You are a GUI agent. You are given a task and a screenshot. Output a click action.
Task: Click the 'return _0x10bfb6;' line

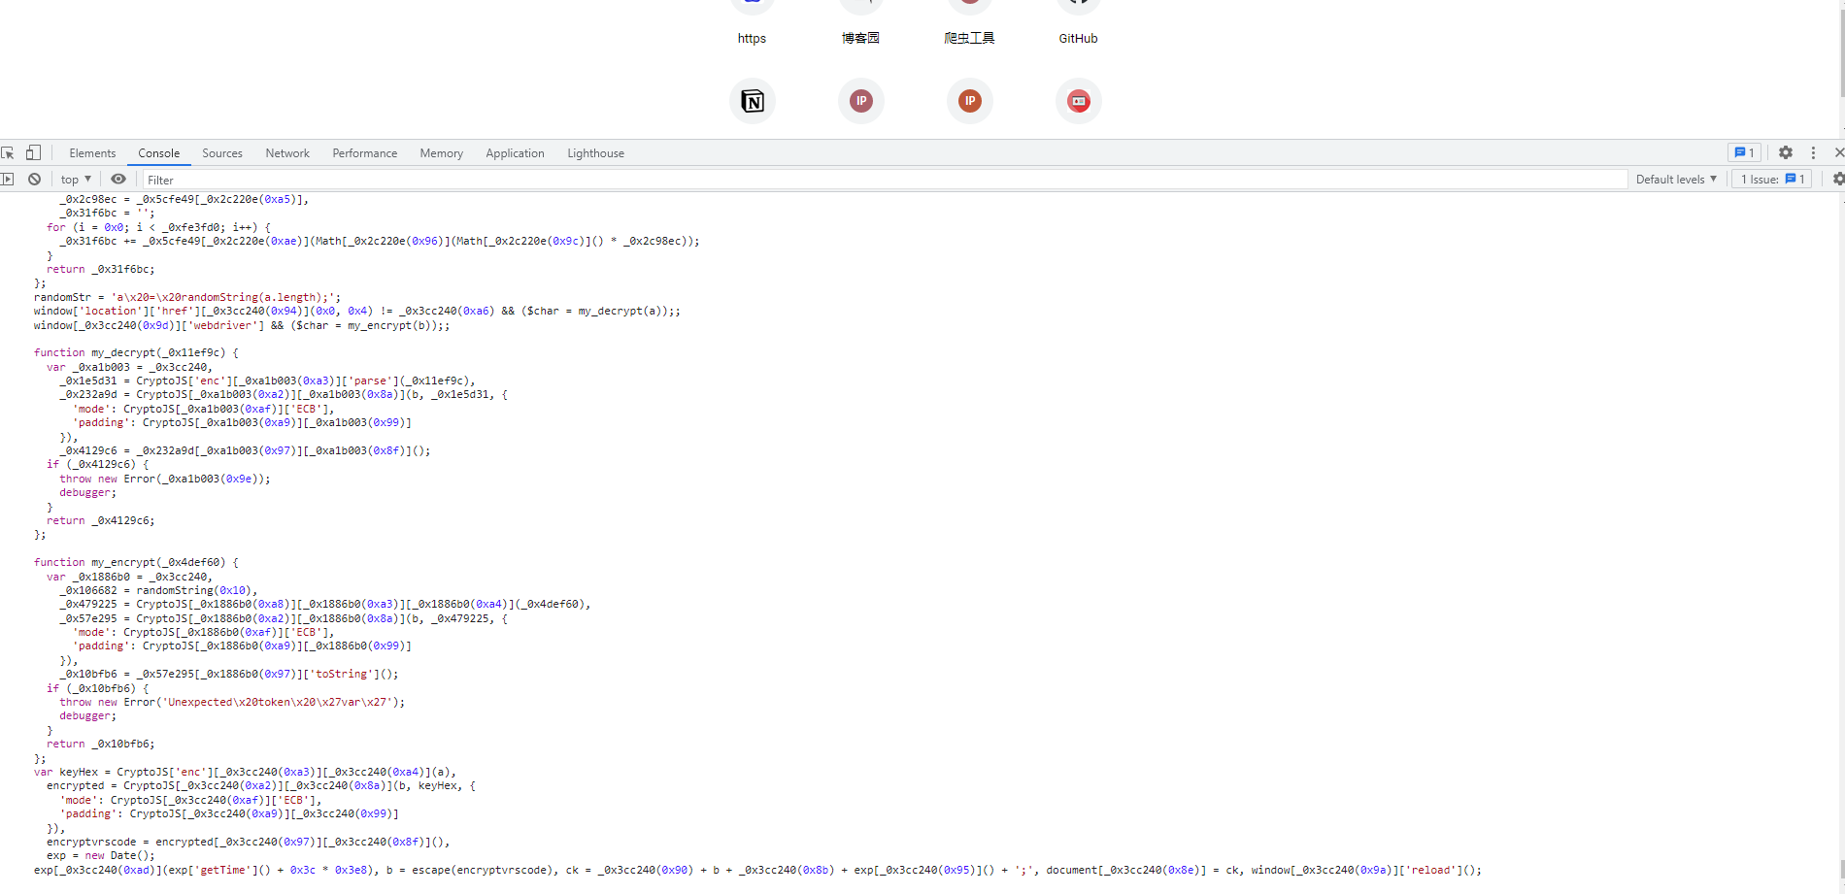[x=100, y=745]
